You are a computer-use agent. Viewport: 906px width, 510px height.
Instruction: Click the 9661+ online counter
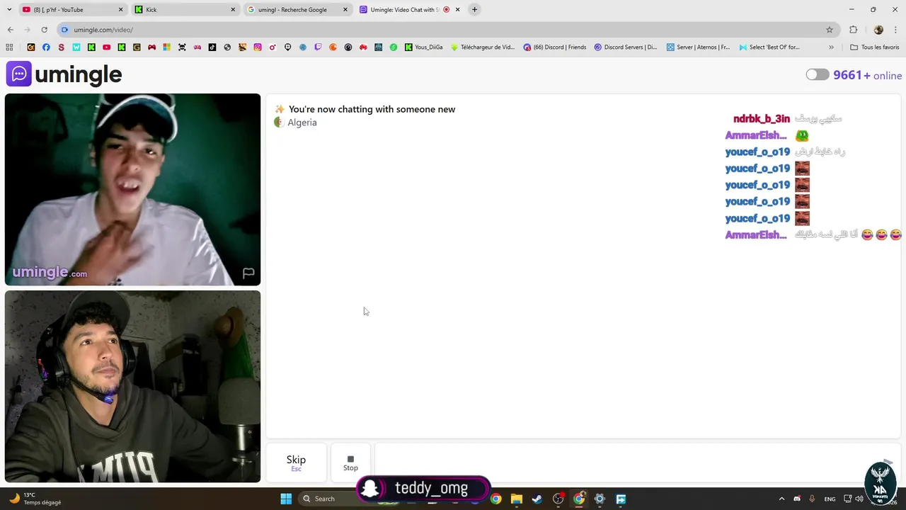868,75
